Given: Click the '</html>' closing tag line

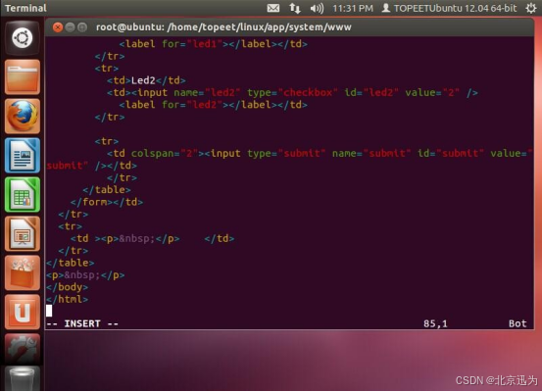Looking at the screenshot, I should coord(68,299).
